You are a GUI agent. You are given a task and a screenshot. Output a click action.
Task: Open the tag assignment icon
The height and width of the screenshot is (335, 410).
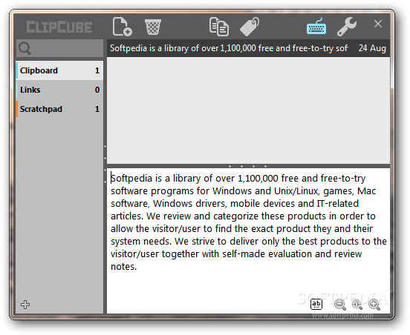(250, 27)
